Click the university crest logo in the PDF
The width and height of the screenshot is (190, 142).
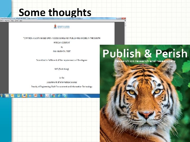tap(55, 26)
